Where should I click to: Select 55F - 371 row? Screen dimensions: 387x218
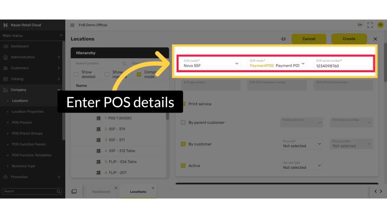(x=119, y=140)
